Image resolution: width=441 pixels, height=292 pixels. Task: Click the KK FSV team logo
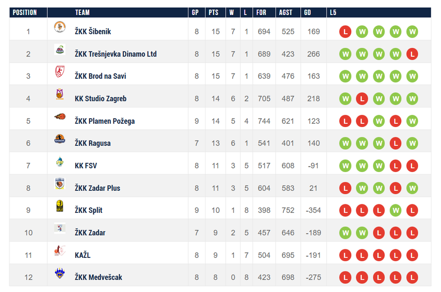tap(60, 162)
